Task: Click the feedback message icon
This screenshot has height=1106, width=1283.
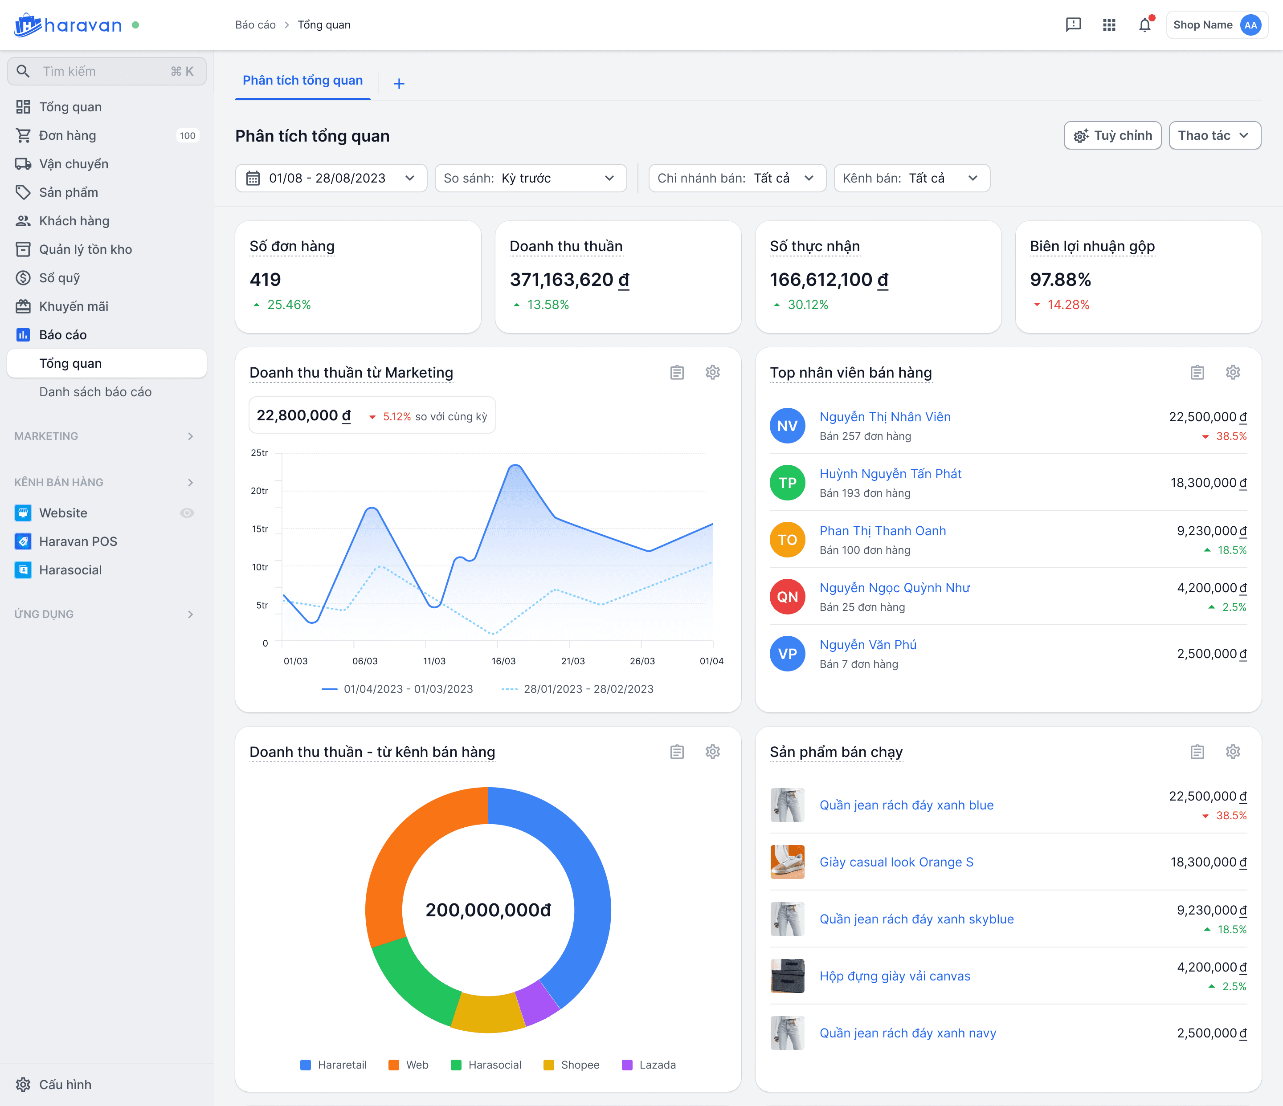Action: pyautogui.click(x=1073, y=25)
